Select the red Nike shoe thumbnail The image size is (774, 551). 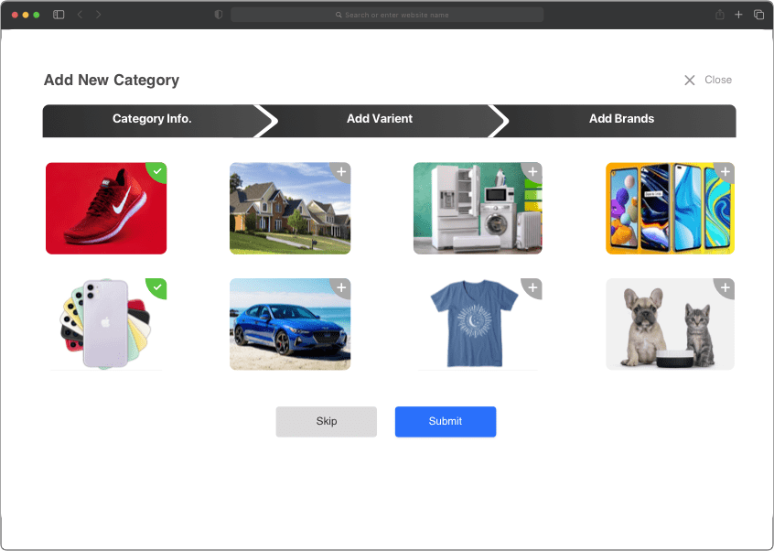tap(106, 208)
